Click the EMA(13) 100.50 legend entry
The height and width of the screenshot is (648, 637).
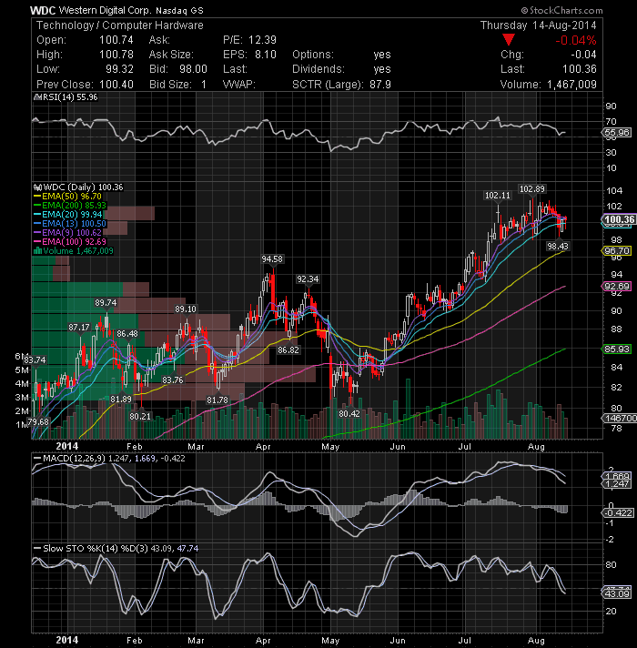pyautogui.click(x=69, y=224)
